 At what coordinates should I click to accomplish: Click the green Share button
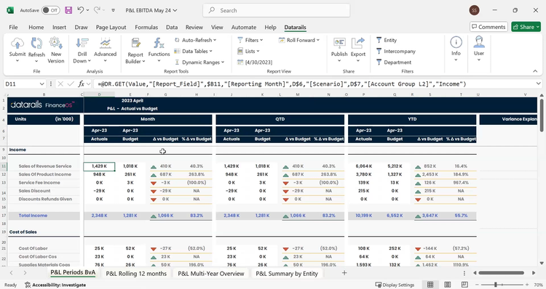pos(526,27)
